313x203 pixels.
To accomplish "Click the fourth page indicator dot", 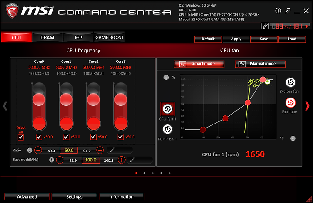I will (161, 173).
